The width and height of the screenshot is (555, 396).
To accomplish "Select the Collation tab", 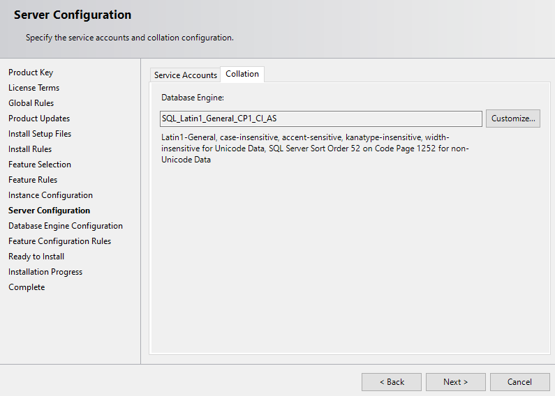I will tap(242, 74).
